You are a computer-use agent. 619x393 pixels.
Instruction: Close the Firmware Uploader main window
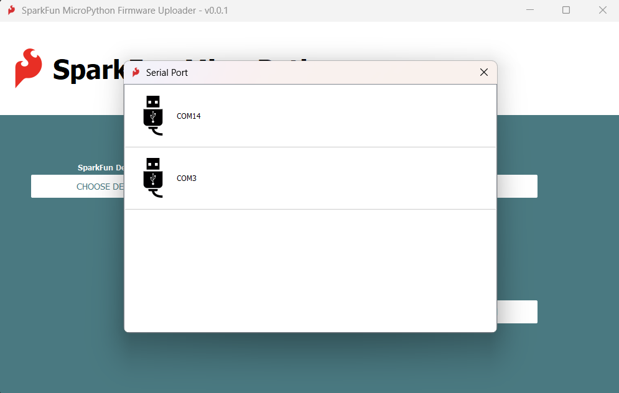(602, 10)
